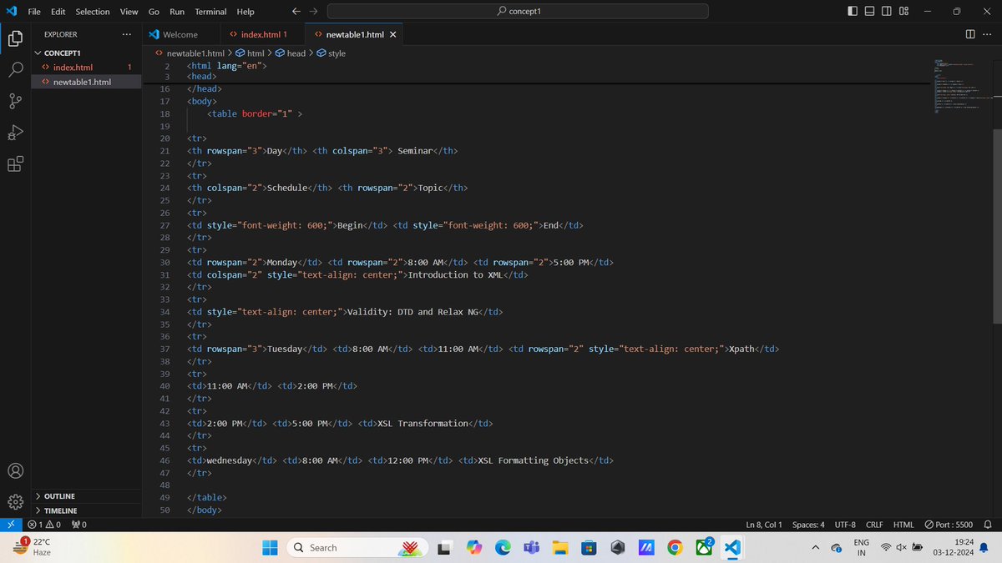Click the Extensions icon
This screenshot has height=563, width=1002.
pyautogui.click(x=15, y=164)
